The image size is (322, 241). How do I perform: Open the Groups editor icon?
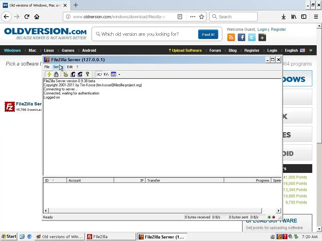[x=80, y=74]
